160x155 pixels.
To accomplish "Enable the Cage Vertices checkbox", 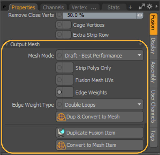I will point(67,25).
